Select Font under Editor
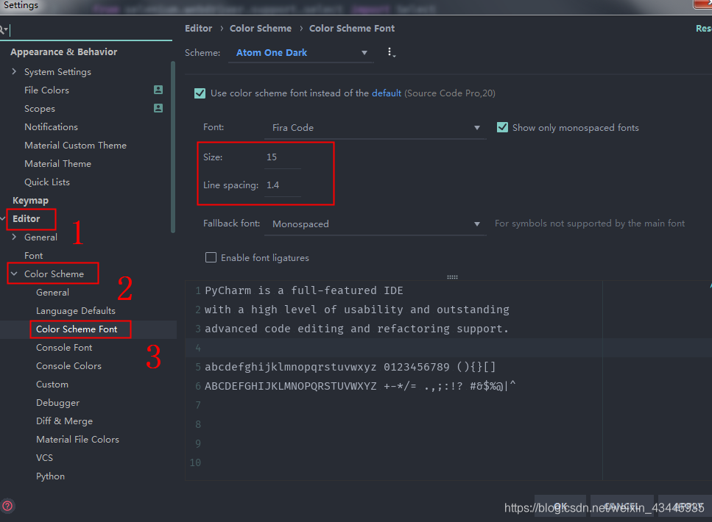Viewport: 712px width, 522px height. click(34, 255)
